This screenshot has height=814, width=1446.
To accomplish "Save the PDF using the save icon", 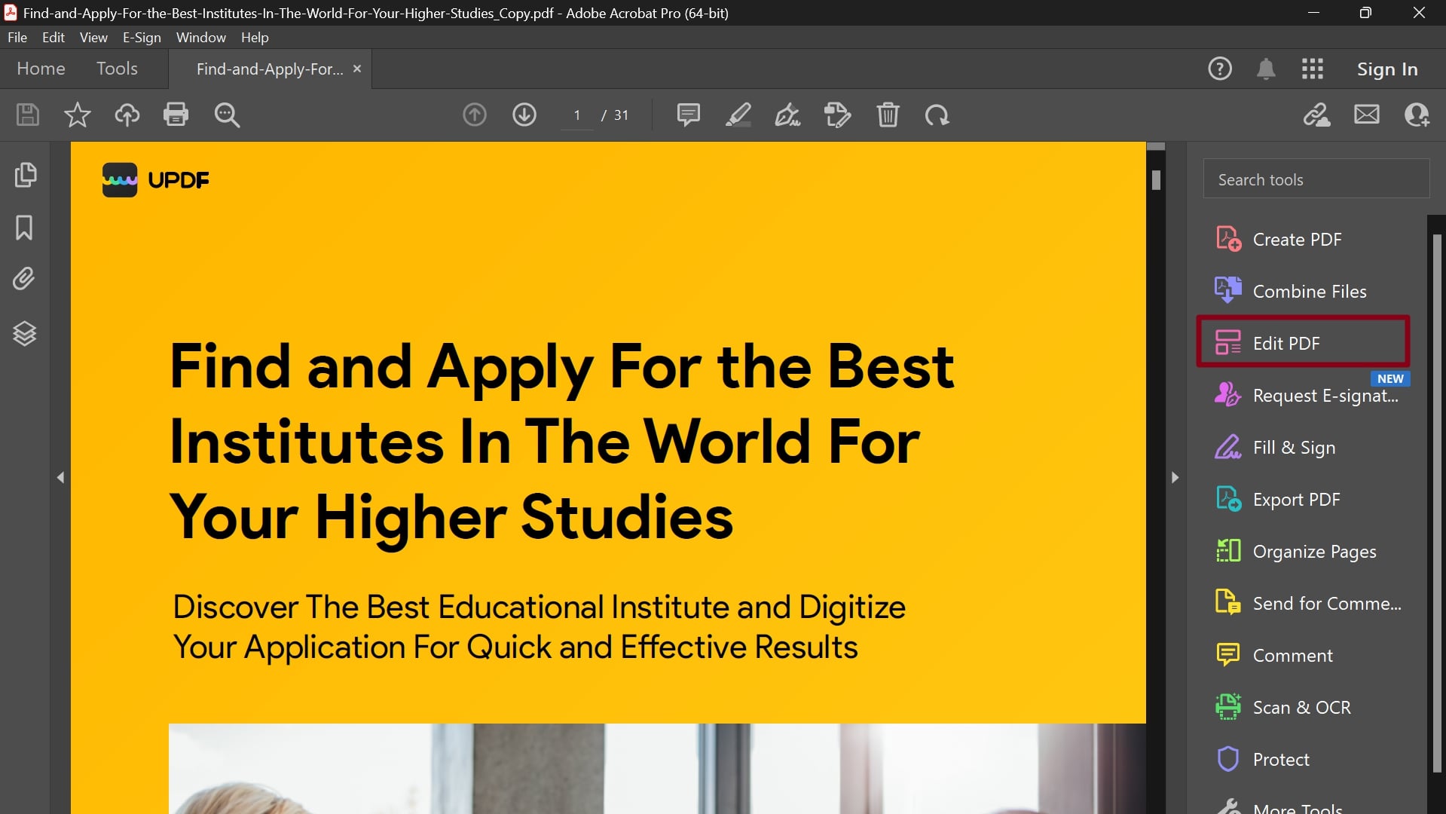I will coord(26,115).
